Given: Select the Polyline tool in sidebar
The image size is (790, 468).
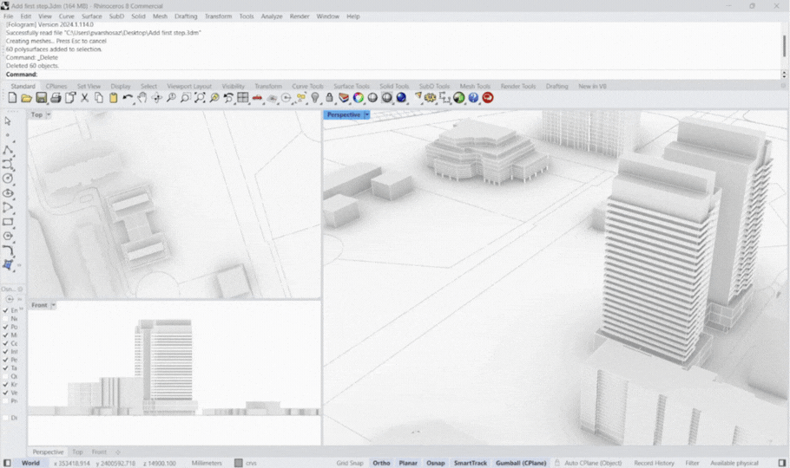Looking at the screenshot, I should click(x=8, y=150).
